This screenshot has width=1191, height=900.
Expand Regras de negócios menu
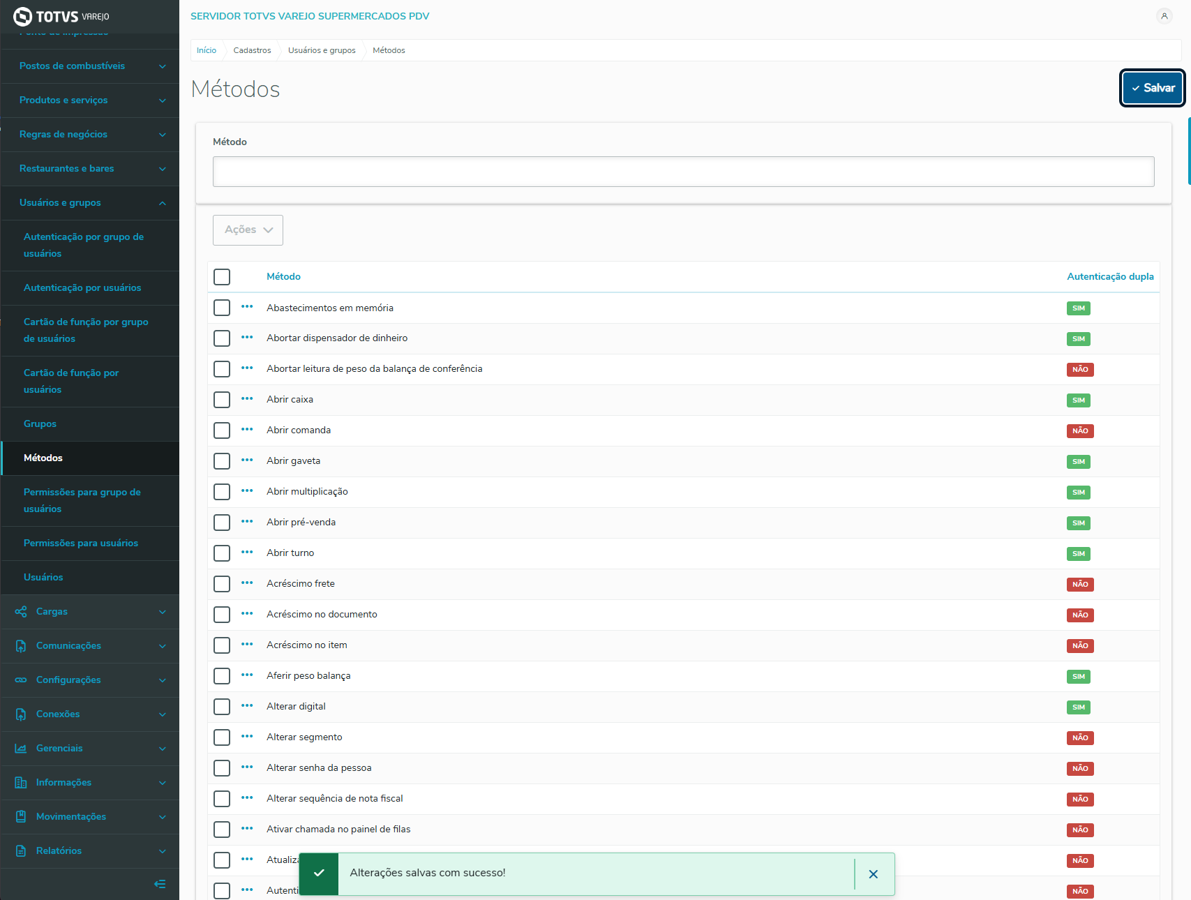pos(90,135)
